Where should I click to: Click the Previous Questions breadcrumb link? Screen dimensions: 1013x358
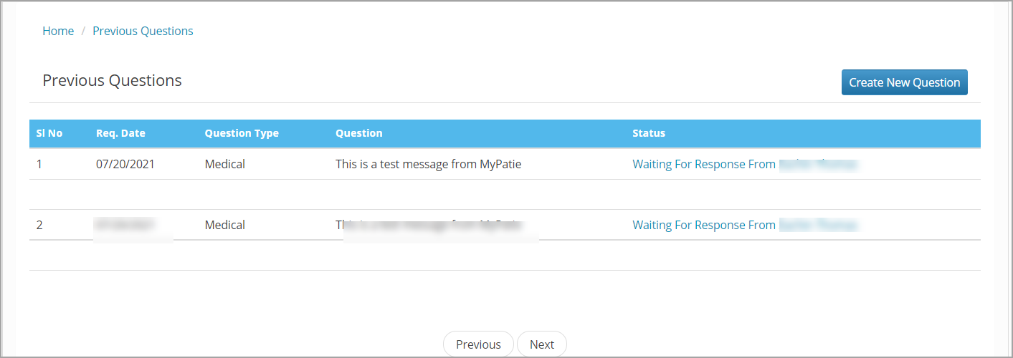143,31
